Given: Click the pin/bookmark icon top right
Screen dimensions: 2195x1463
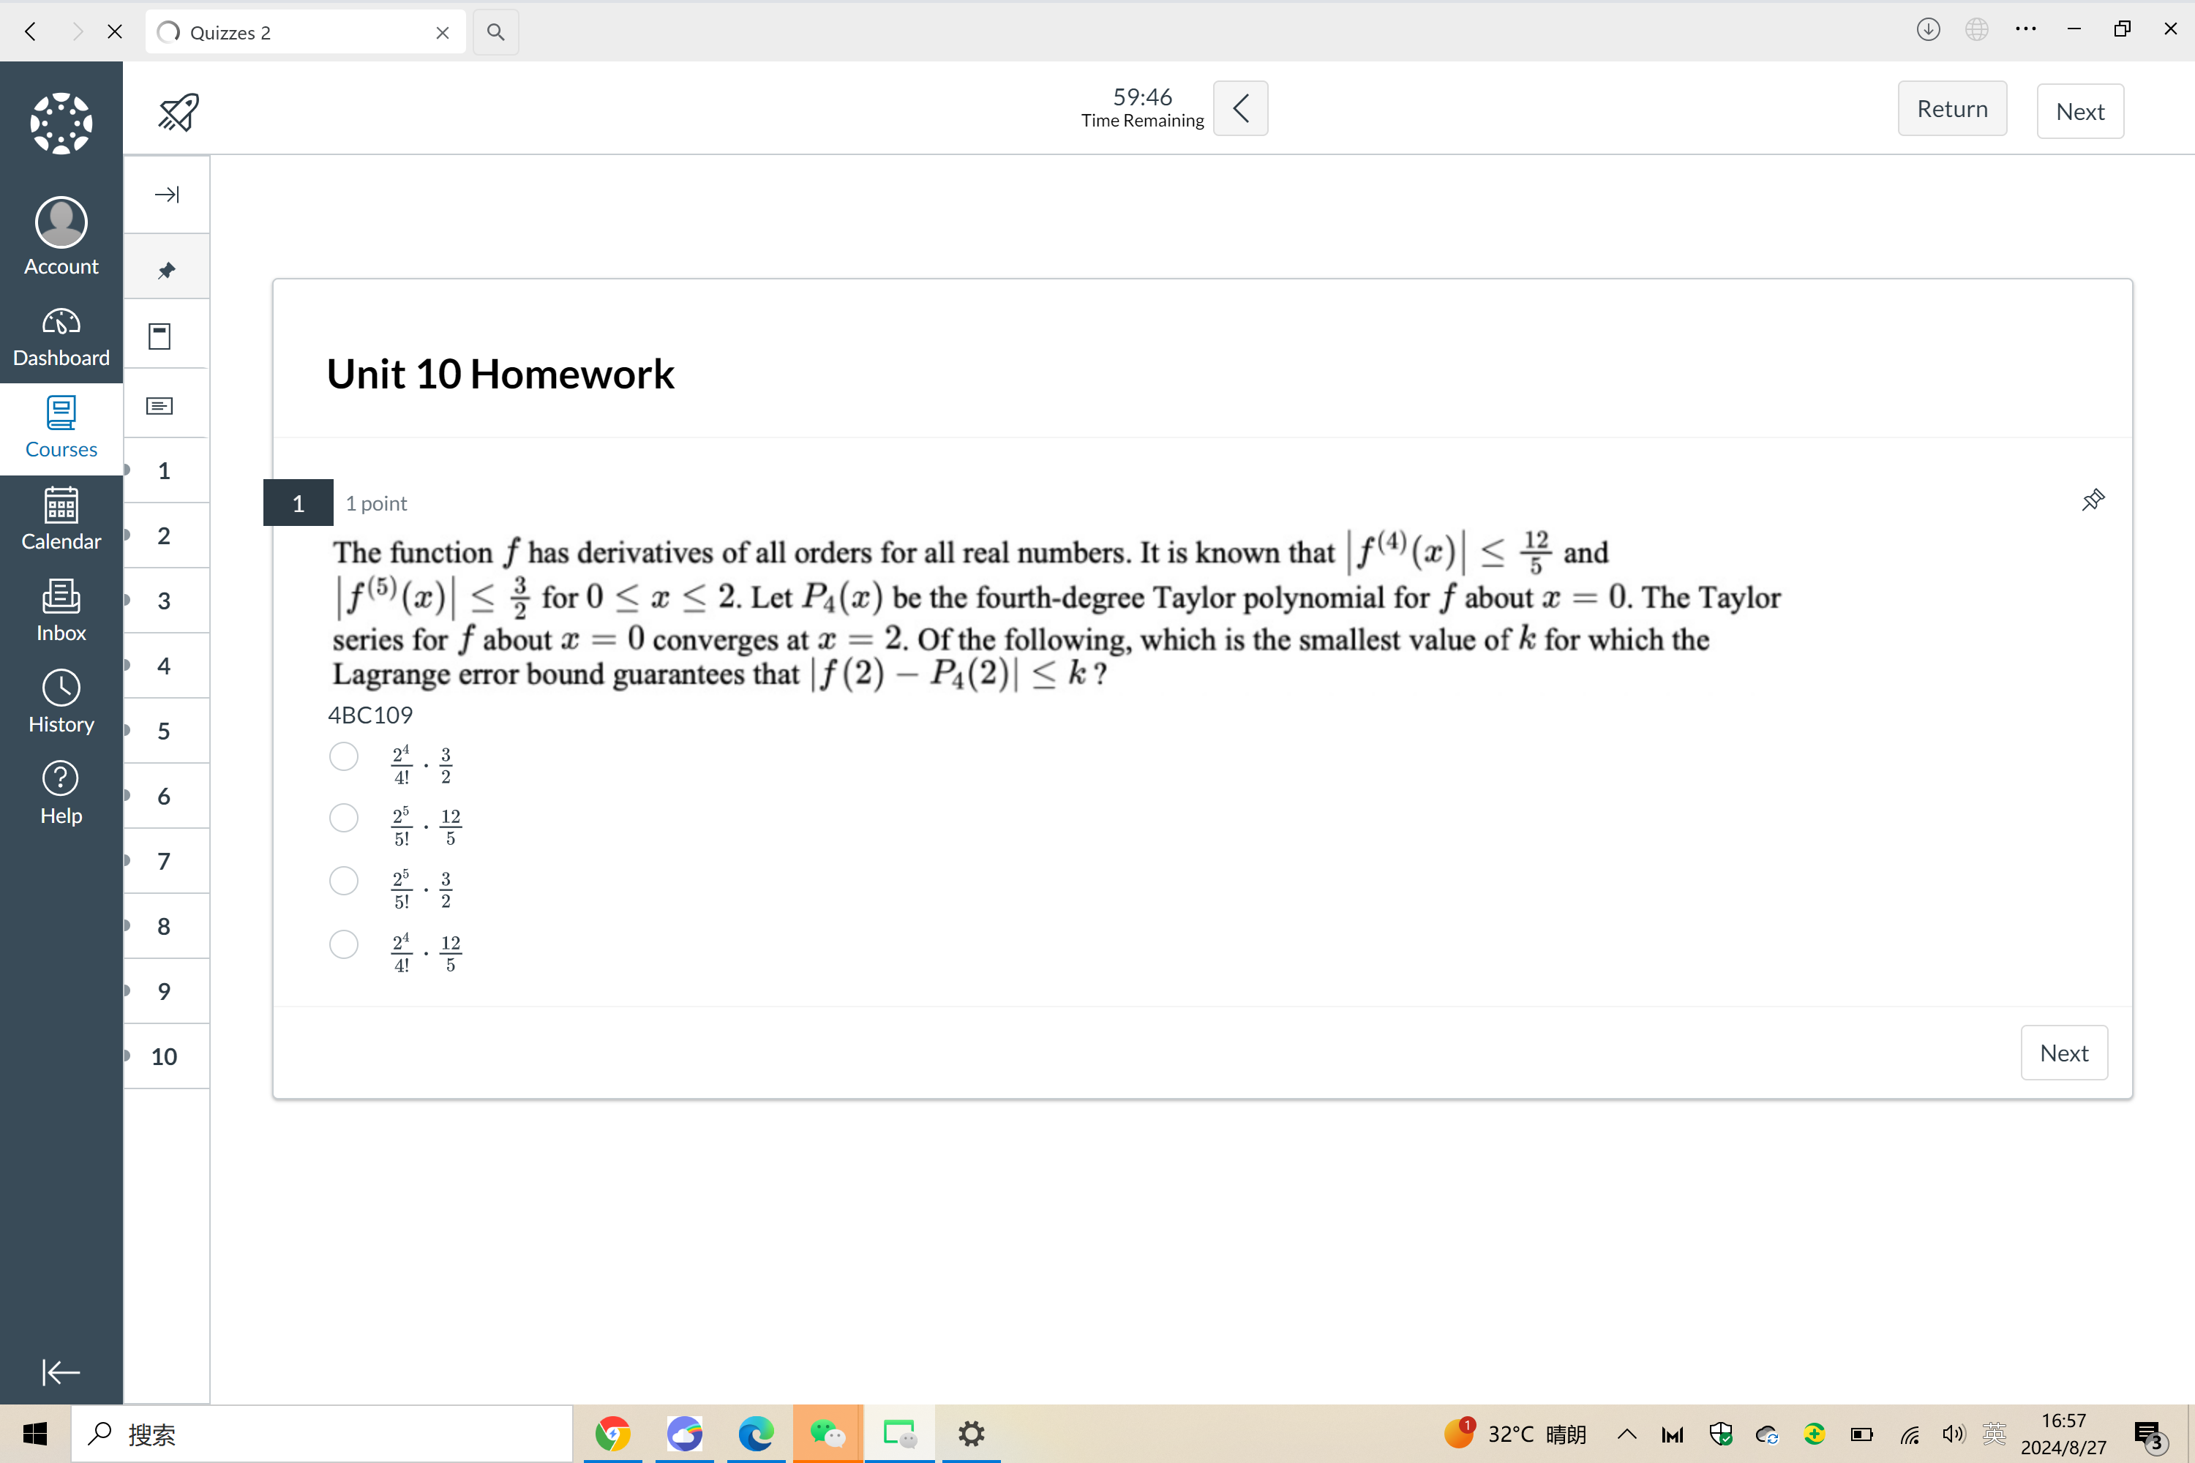Looking at the screenshot, I should (2090, 501).
